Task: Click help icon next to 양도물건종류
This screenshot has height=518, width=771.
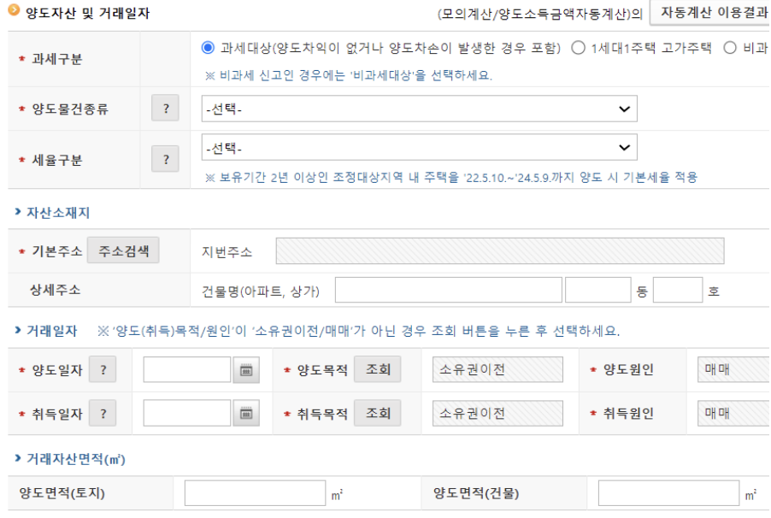Action: [165, 109]
